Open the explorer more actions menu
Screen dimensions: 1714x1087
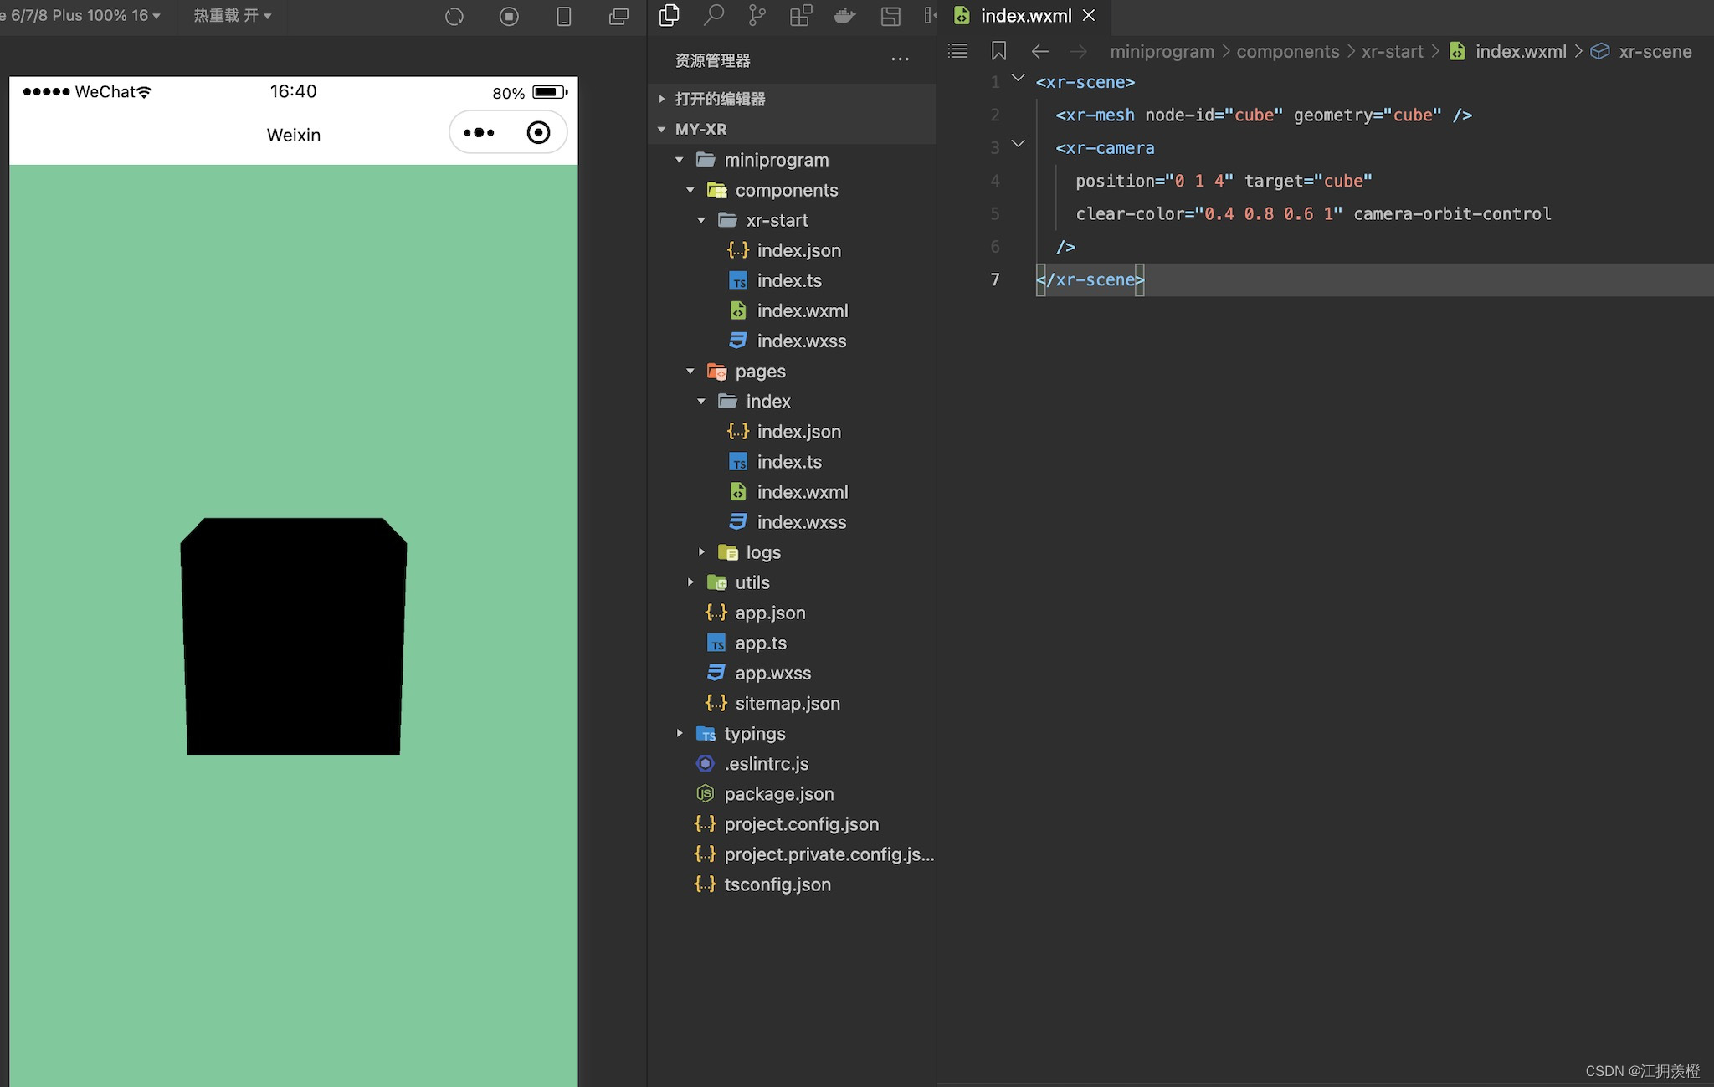point(900,59)
